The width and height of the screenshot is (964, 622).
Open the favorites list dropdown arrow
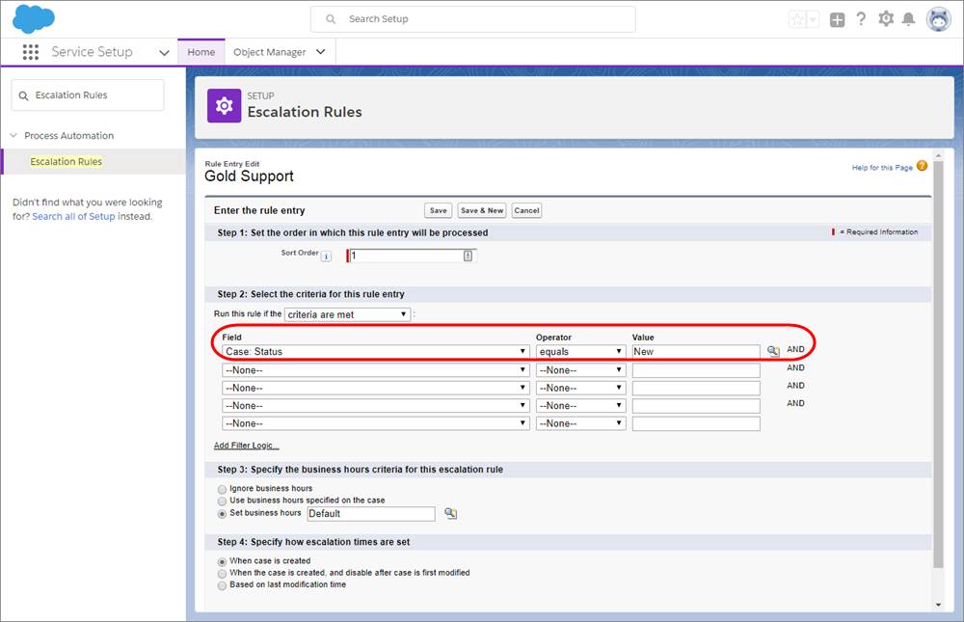tap(813, 19)
